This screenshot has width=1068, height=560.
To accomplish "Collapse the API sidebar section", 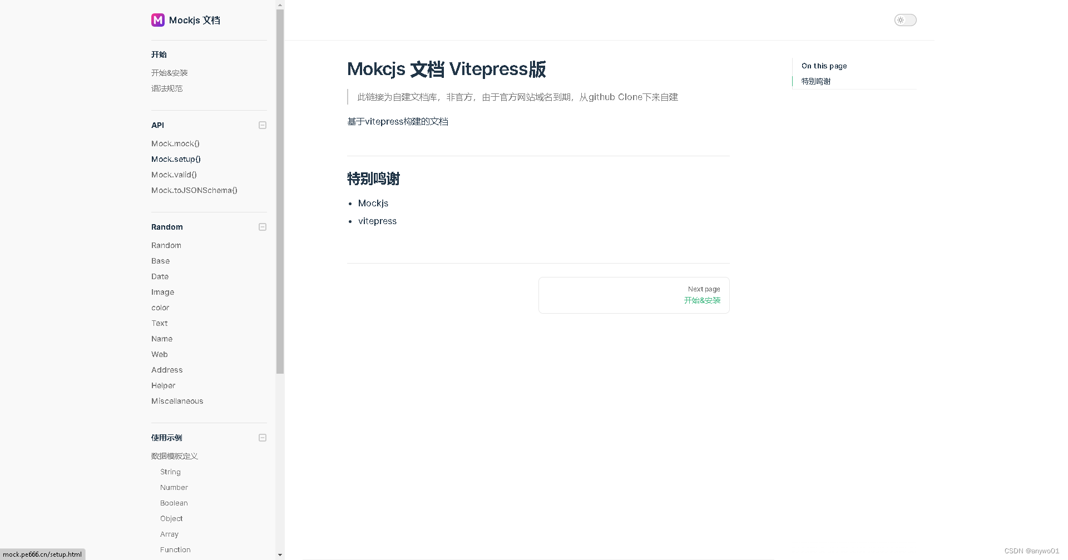I will [x=262, y=125].
